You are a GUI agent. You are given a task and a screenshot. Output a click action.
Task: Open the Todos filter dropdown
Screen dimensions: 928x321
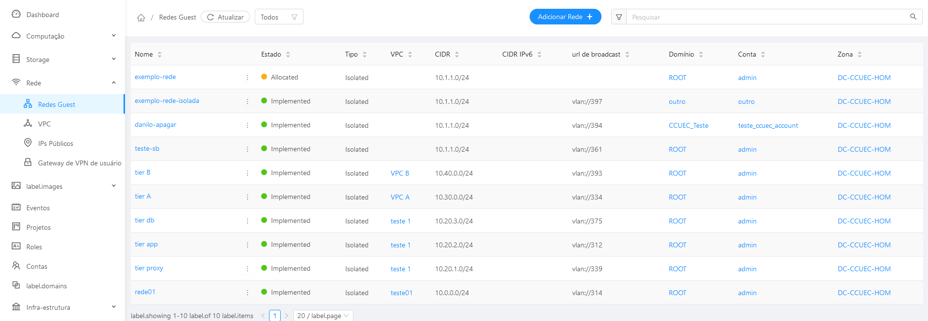pyautogui.click(x=279, y=17)
